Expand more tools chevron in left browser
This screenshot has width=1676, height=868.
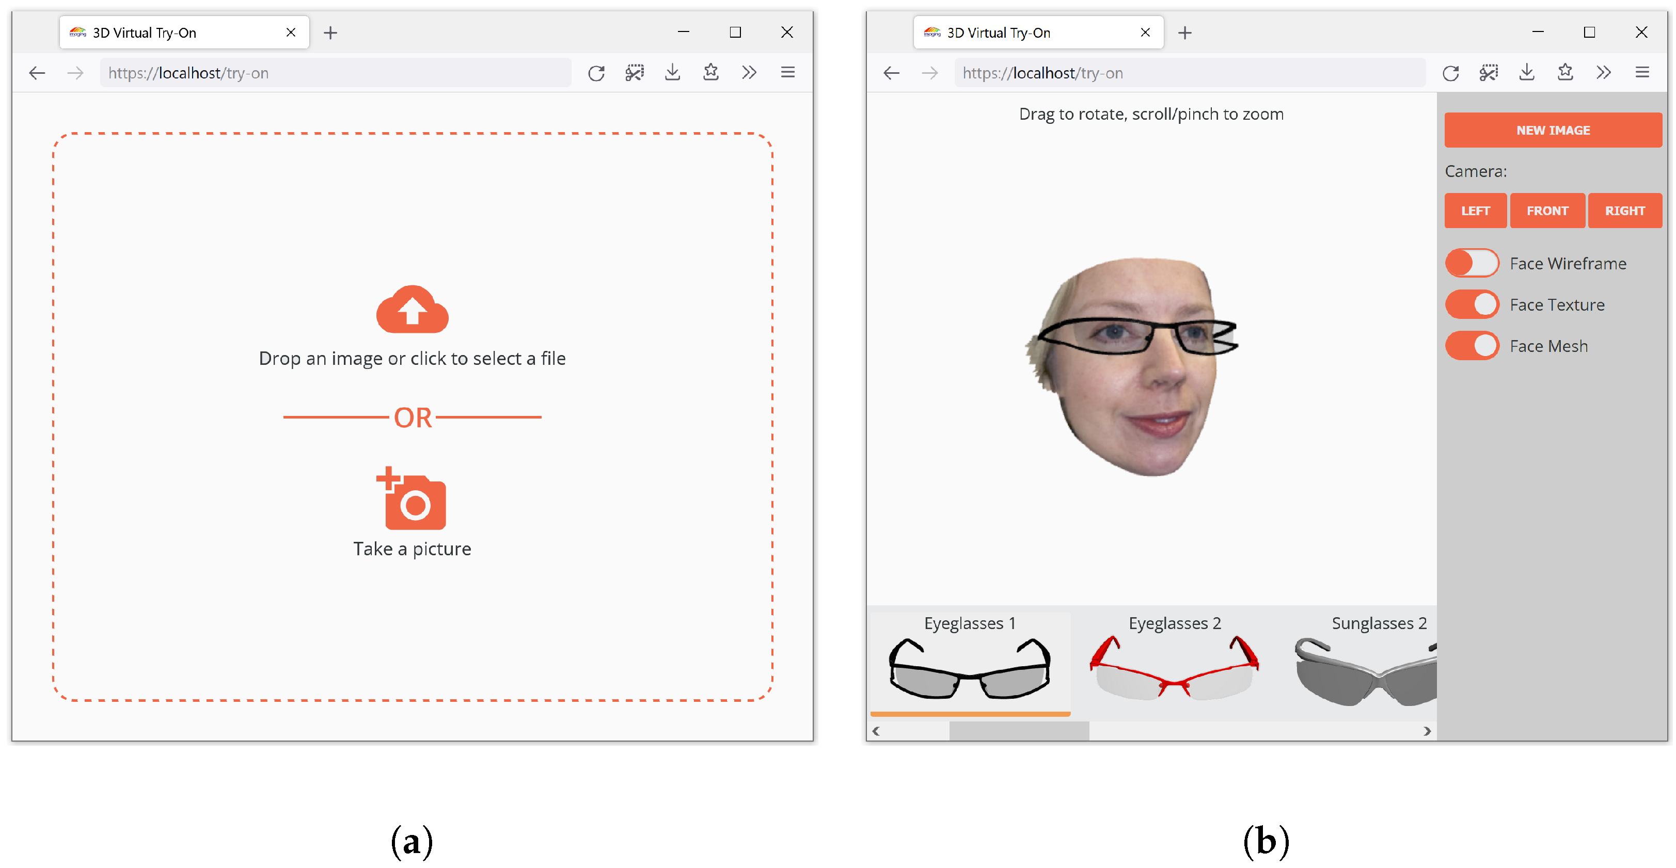(x=749, y=73)
